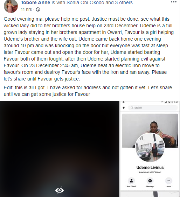Click the public globe privacy icon
The image size is (180, 197).
(38, 9)
